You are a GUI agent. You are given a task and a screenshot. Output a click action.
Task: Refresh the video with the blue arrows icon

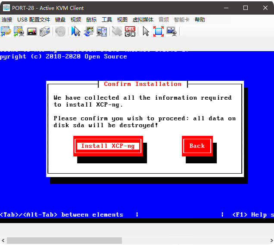coord(89,31)
